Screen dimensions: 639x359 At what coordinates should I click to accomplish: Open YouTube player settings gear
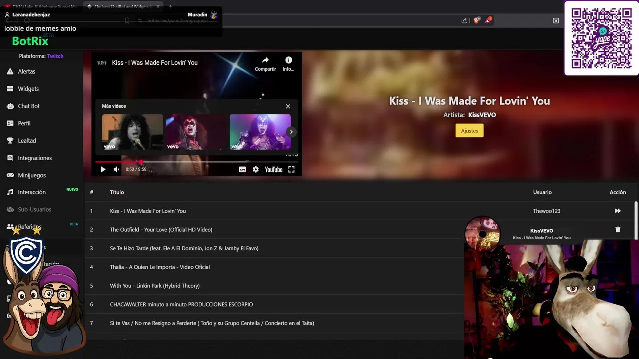click(256, 169)
